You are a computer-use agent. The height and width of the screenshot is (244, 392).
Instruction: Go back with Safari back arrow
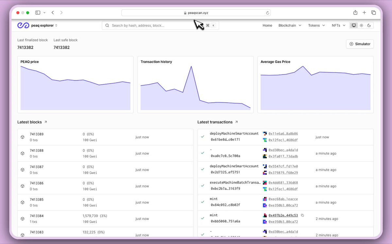click(53, 12)
